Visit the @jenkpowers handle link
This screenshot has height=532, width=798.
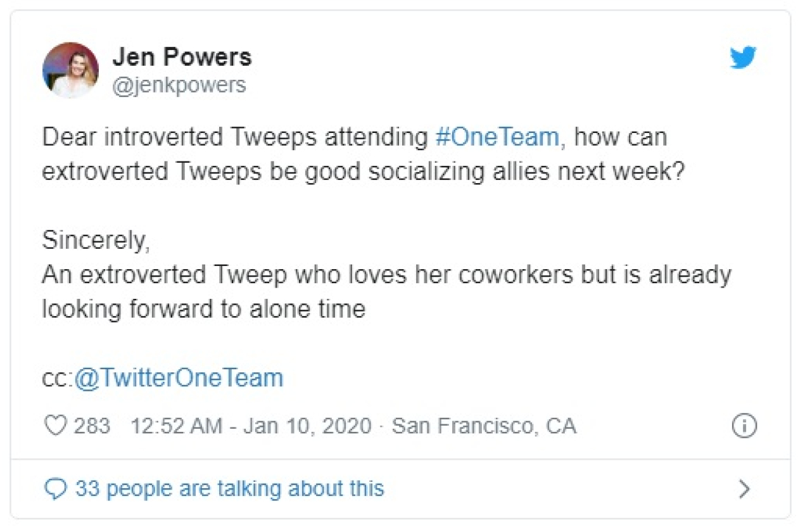tap(179, 85)
